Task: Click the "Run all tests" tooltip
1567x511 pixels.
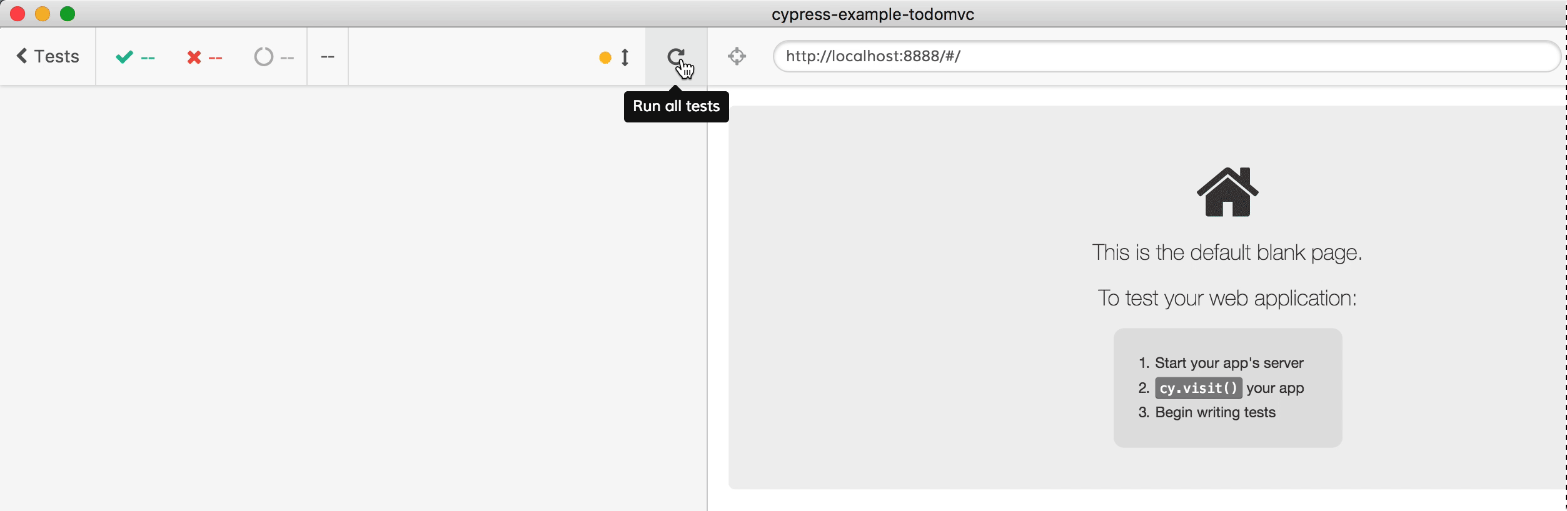Action: pos(676,106)
